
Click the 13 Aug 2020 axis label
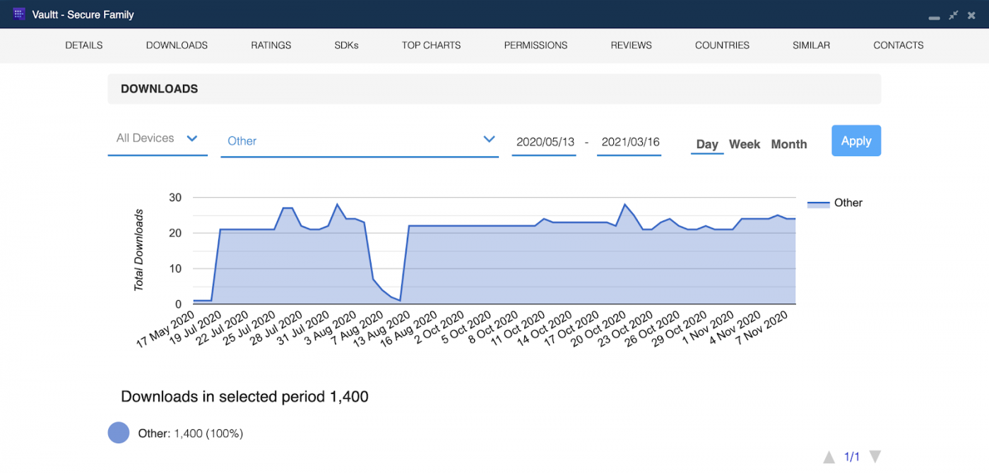[x=382, y=328]
